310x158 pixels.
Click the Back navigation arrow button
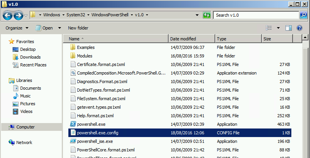pos(8,15)
